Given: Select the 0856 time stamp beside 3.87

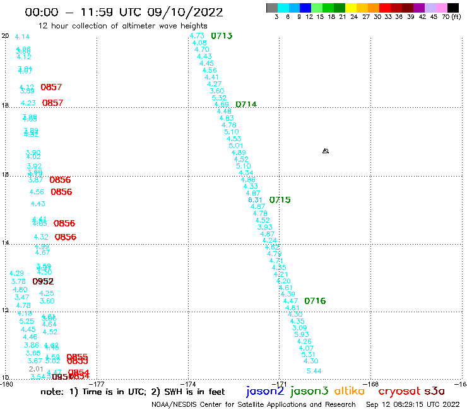Looking at the screenshot, I should (60, 180).
